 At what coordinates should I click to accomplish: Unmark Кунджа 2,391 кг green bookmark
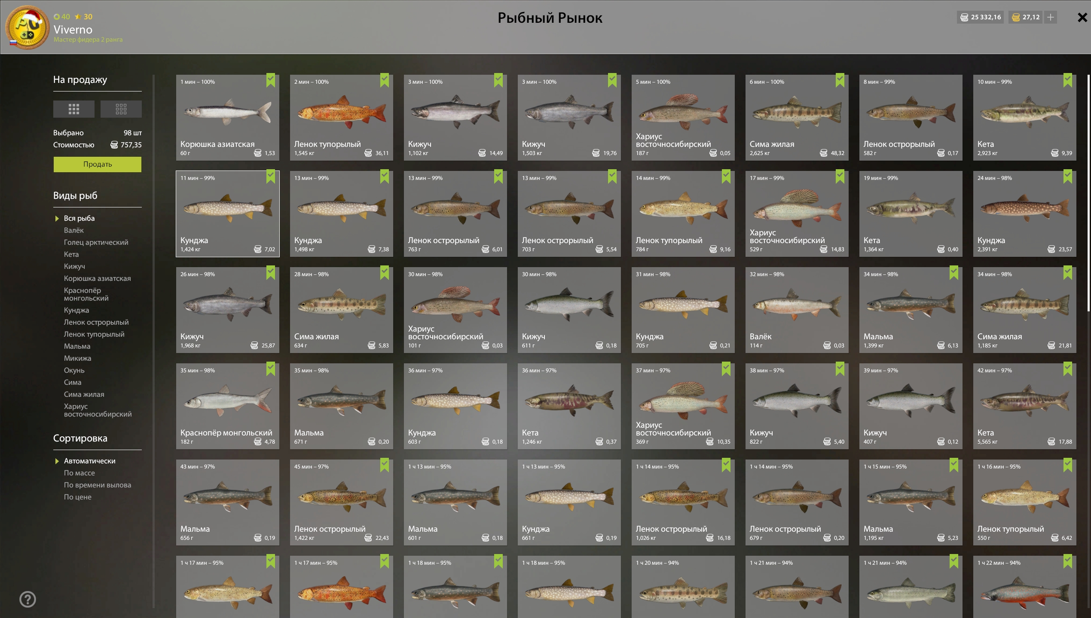coord(1068,177)
